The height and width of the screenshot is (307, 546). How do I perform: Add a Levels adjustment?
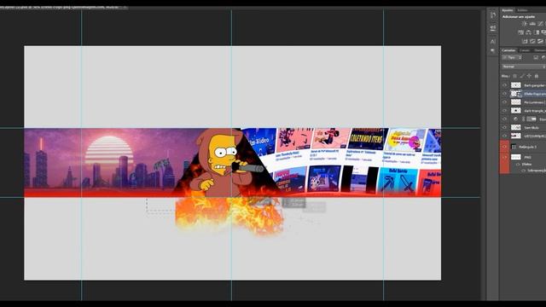(532, 24)
